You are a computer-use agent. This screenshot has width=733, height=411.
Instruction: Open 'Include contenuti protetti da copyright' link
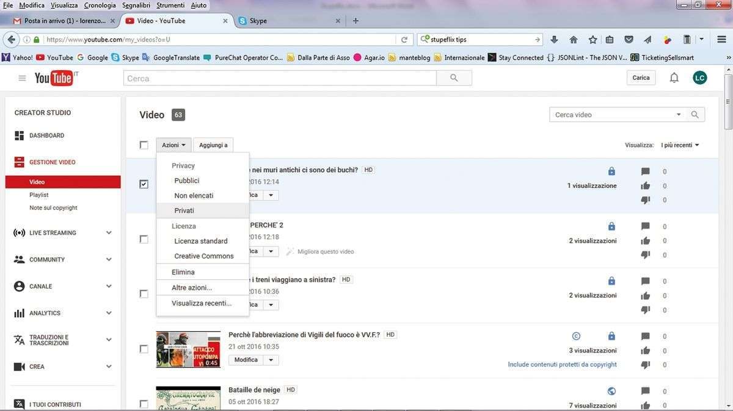(563, 365)
